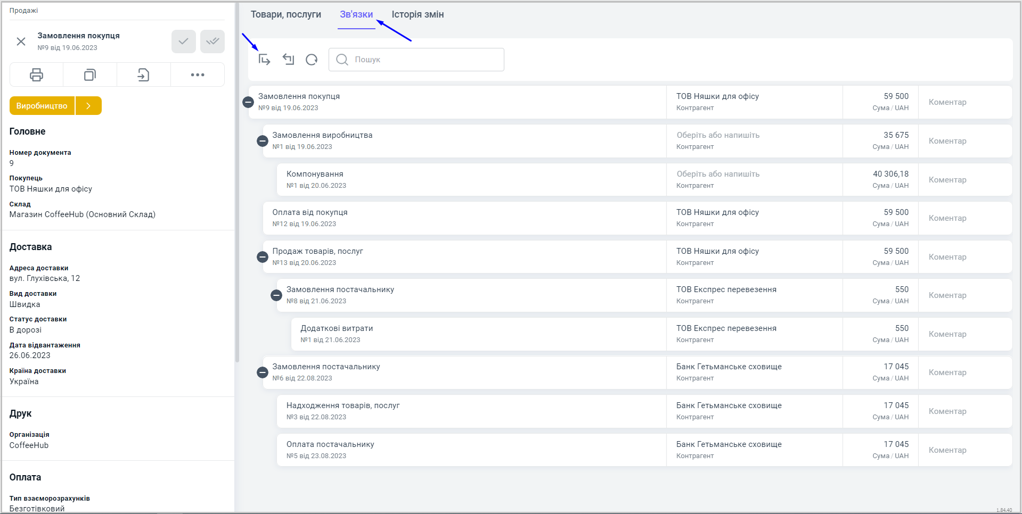Click the double checkmark post button
This screenshot has width=1022, height=514.
tap(212, 42)
